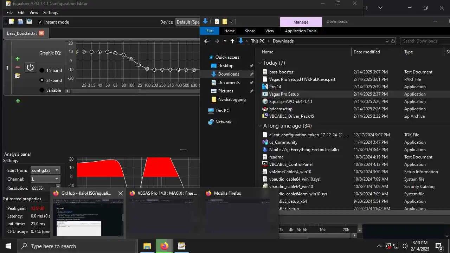Collapse the Today (7) group

tap(260, 63)
